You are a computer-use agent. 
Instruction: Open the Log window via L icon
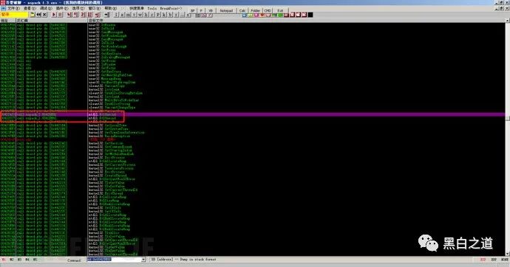116,15
